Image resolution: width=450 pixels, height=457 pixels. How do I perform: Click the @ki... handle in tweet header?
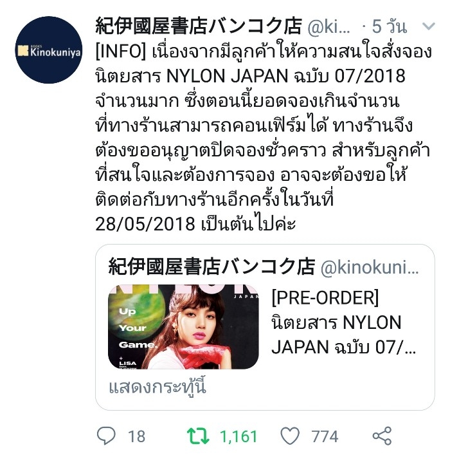click(x=328, y=27)
